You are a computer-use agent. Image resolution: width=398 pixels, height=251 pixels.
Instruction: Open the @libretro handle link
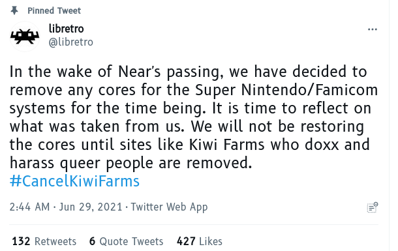[71, 42]
